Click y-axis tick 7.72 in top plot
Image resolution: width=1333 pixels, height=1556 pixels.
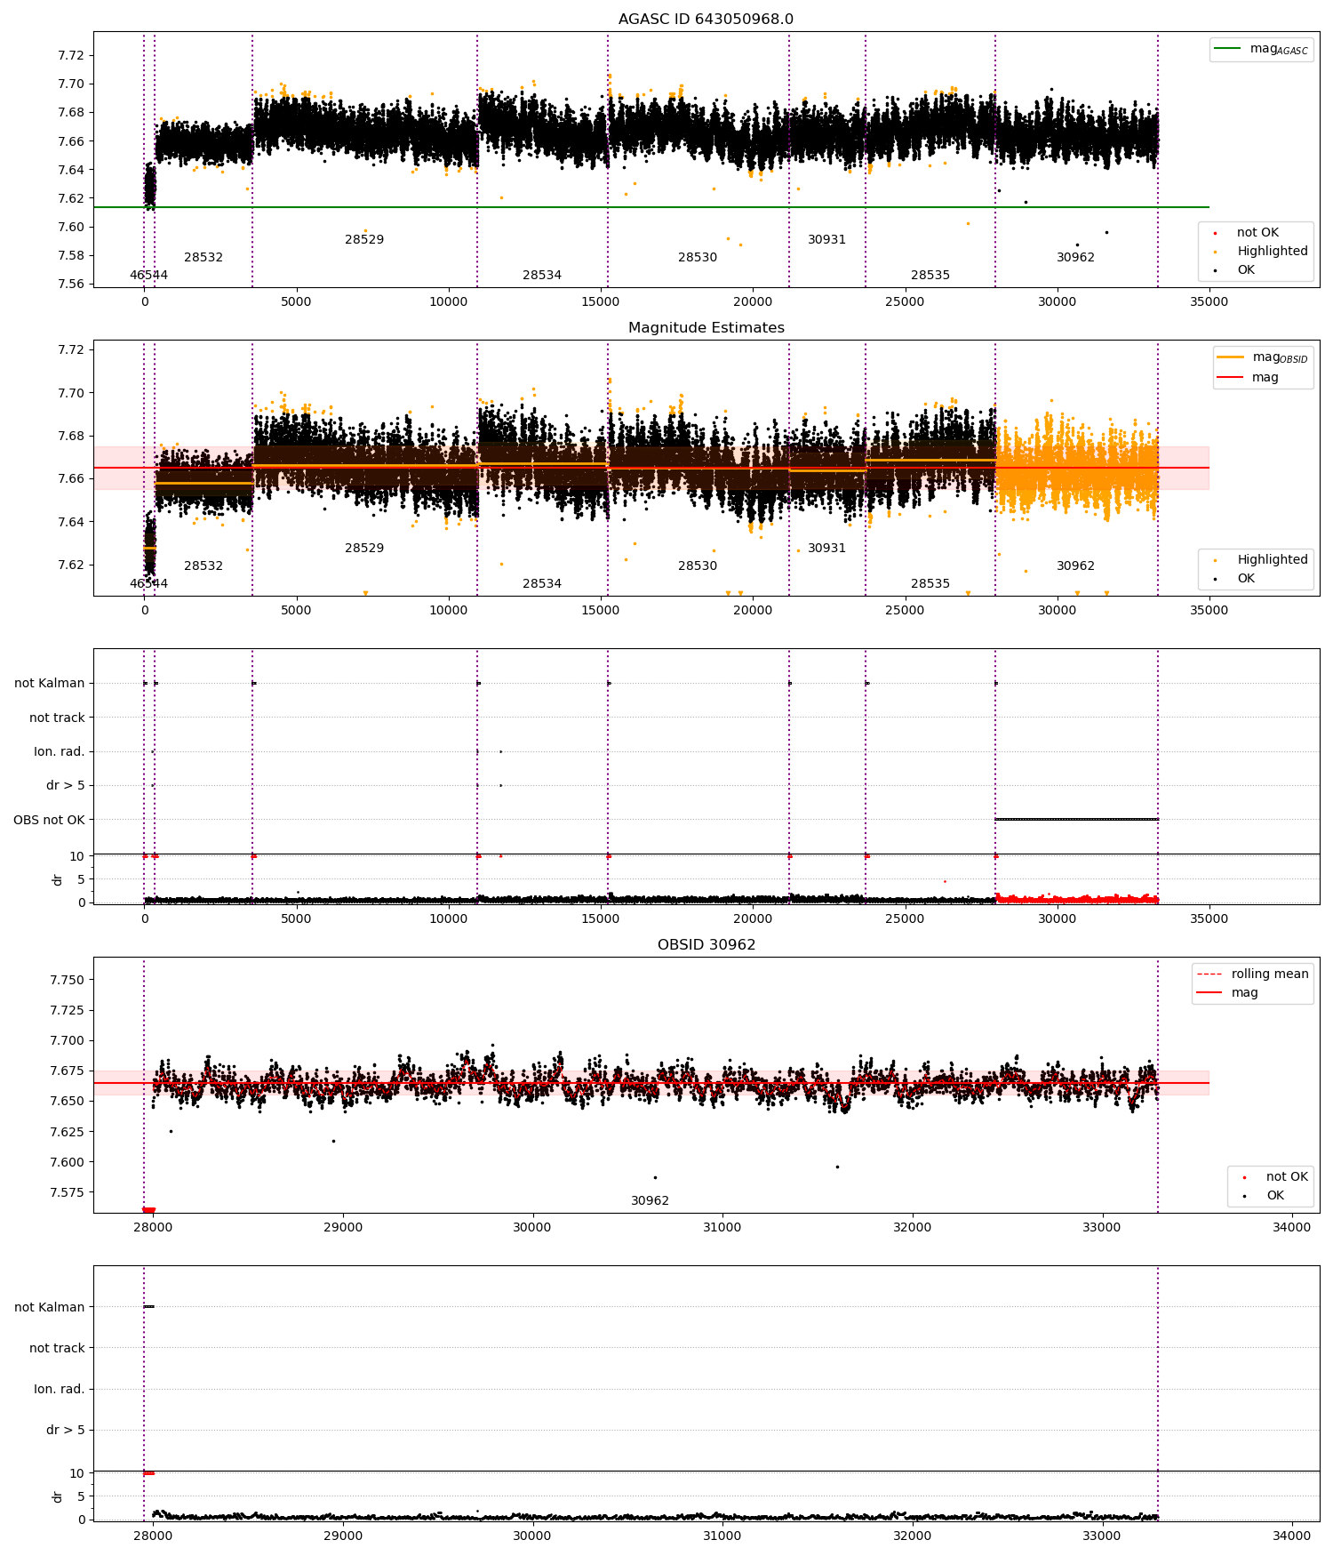[x=71, y=55]
